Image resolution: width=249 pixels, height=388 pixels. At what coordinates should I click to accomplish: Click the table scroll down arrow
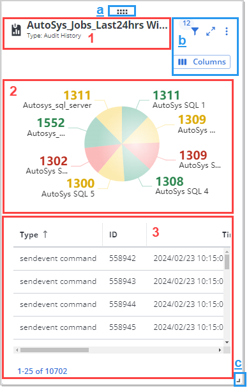point(227,343)
